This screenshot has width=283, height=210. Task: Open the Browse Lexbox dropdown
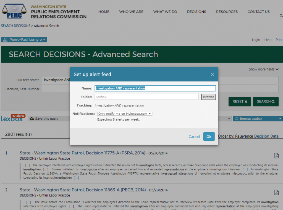[x=258, y=119]
